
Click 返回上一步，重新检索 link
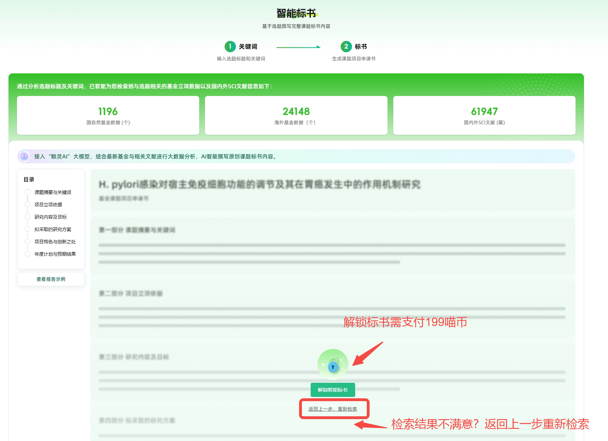(333, 409)
